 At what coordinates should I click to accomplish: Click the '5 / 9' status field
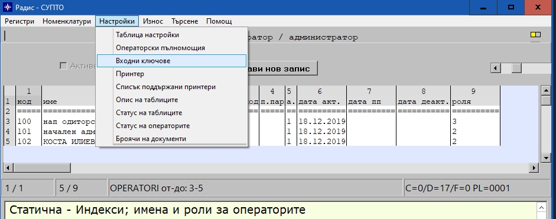tap(81, 188)
